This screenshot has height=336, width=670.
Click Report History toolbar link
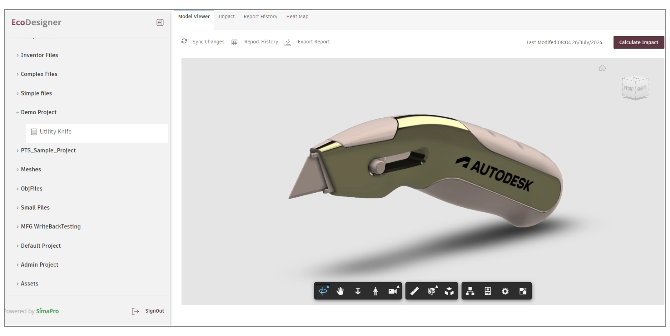[x=261, y=42]
